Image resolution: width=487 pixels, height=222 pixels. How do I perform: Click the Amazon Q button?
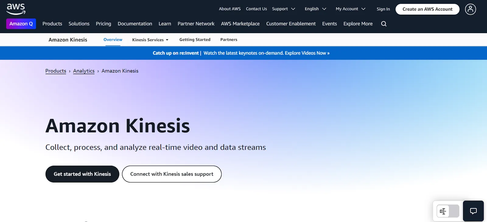click(x=21, y=24)
